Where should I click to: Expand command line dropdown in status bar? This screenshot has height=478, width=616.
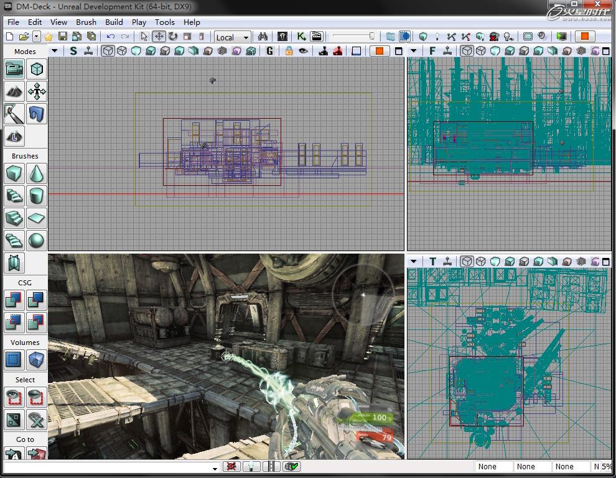(215, 468)
